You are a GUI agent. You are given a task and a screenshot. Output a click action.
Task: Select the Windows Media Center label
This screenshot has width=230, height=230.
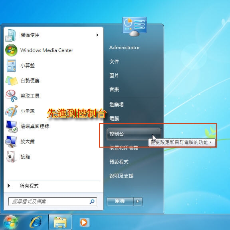click(47, 50)
